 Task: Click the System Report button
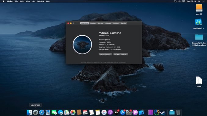tap(105, 54)
